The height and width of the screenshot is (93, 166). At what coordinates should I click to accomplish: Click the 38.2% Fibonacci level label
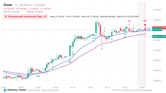coord(149,30)
